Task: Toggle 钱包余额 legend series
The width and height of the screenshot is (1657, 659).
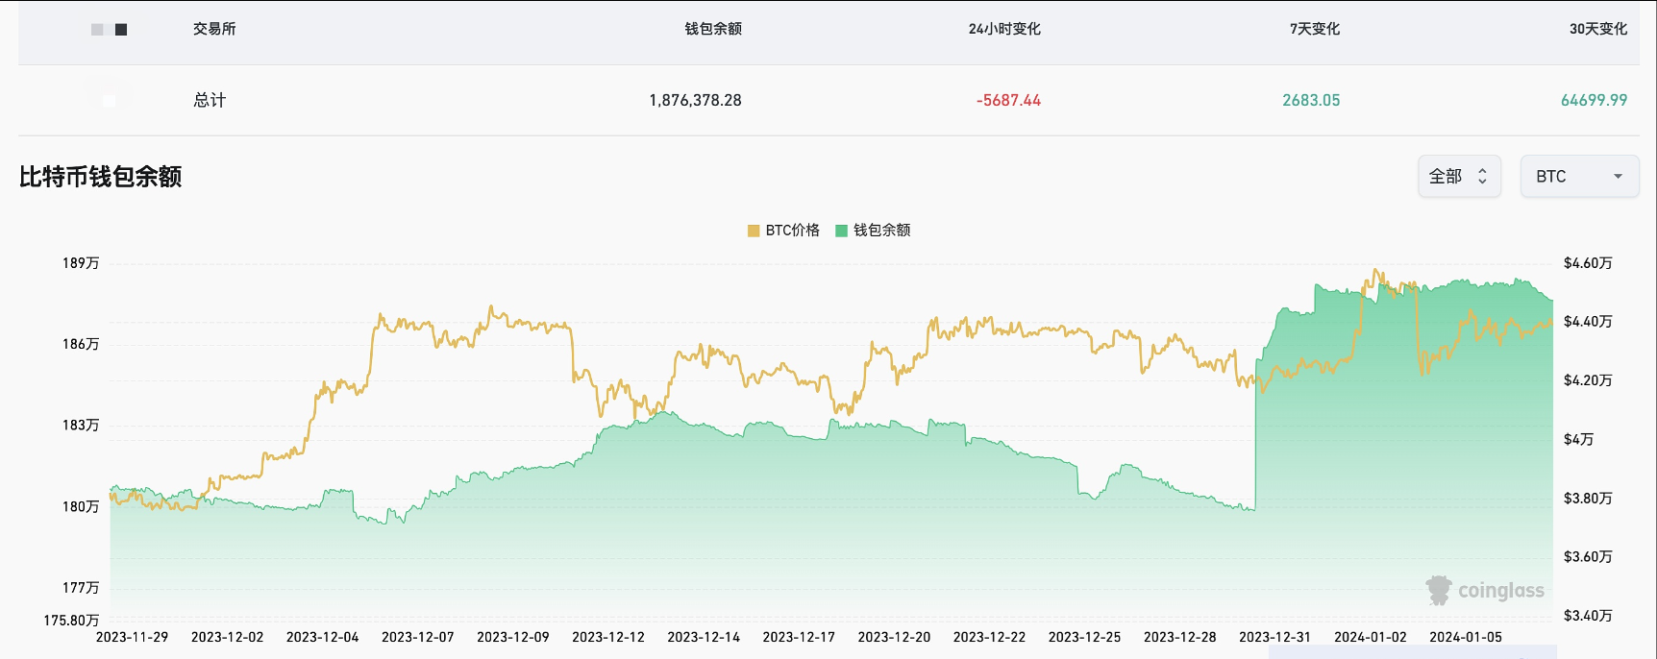Action: point(873,231)
